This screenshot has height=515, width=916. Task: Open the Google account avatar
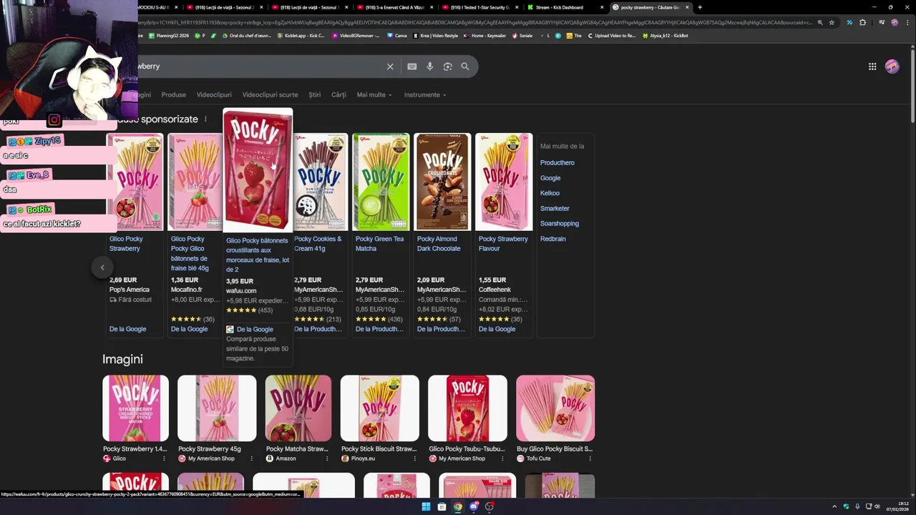tap(892, 67)
